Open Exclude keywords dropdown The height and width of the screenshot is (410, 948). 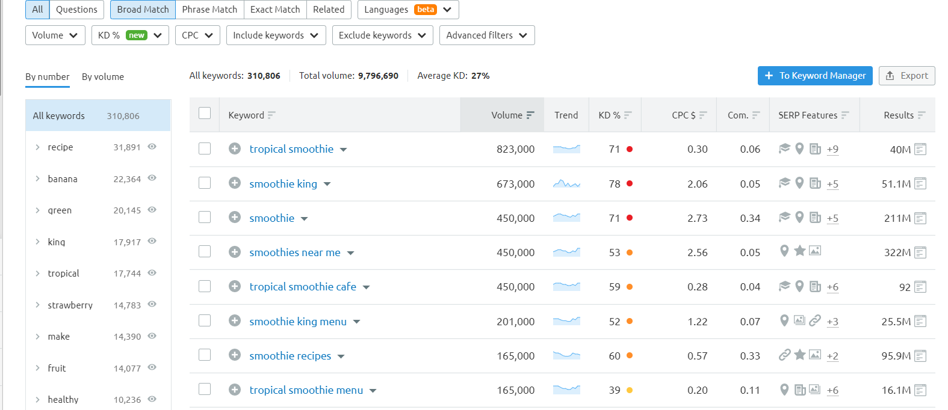[382, 35]
